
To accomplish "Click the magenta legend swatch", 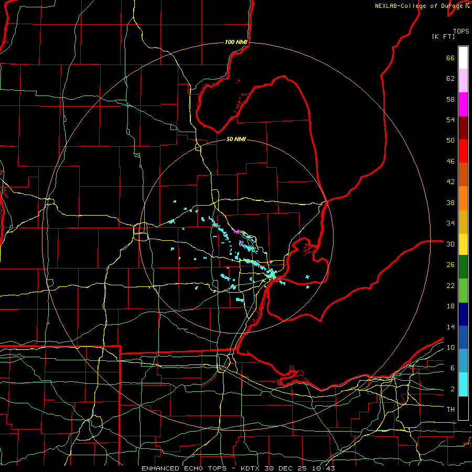I will tap(463, 104).
